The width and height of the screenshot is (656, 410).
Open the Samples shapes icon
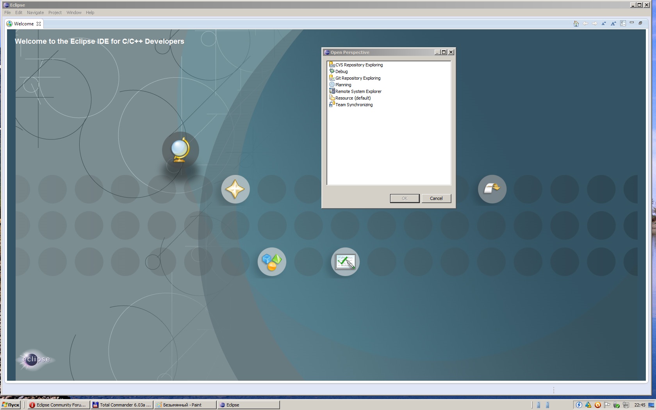(272, 262)
